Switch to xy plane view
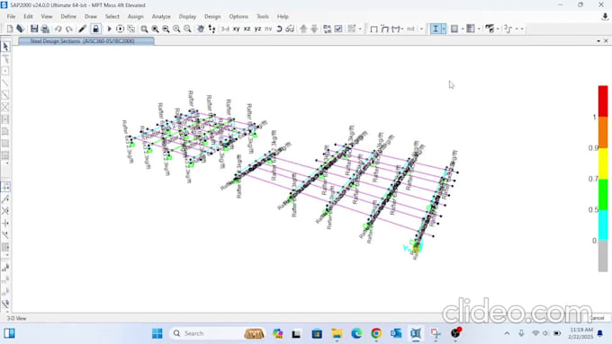This screenshot has height=344, width=612. pos(237,29)
